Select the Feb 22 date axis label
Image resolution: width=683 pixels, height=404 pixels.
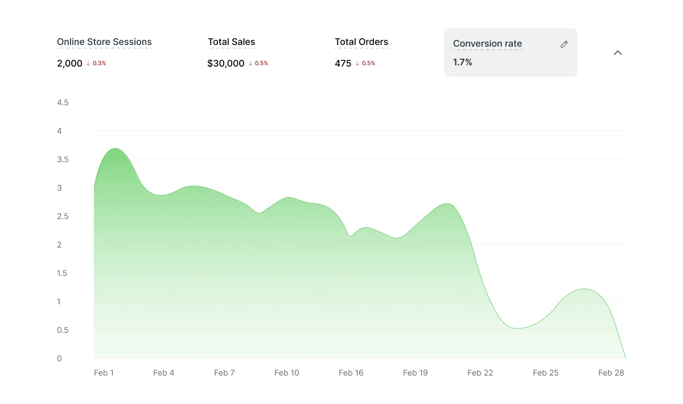(x=480, y=373)
